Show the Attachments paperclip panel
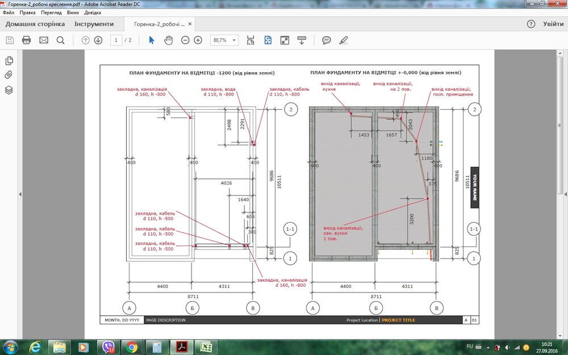The height and width of the screenshot is (355, 568). pos(9,76)
